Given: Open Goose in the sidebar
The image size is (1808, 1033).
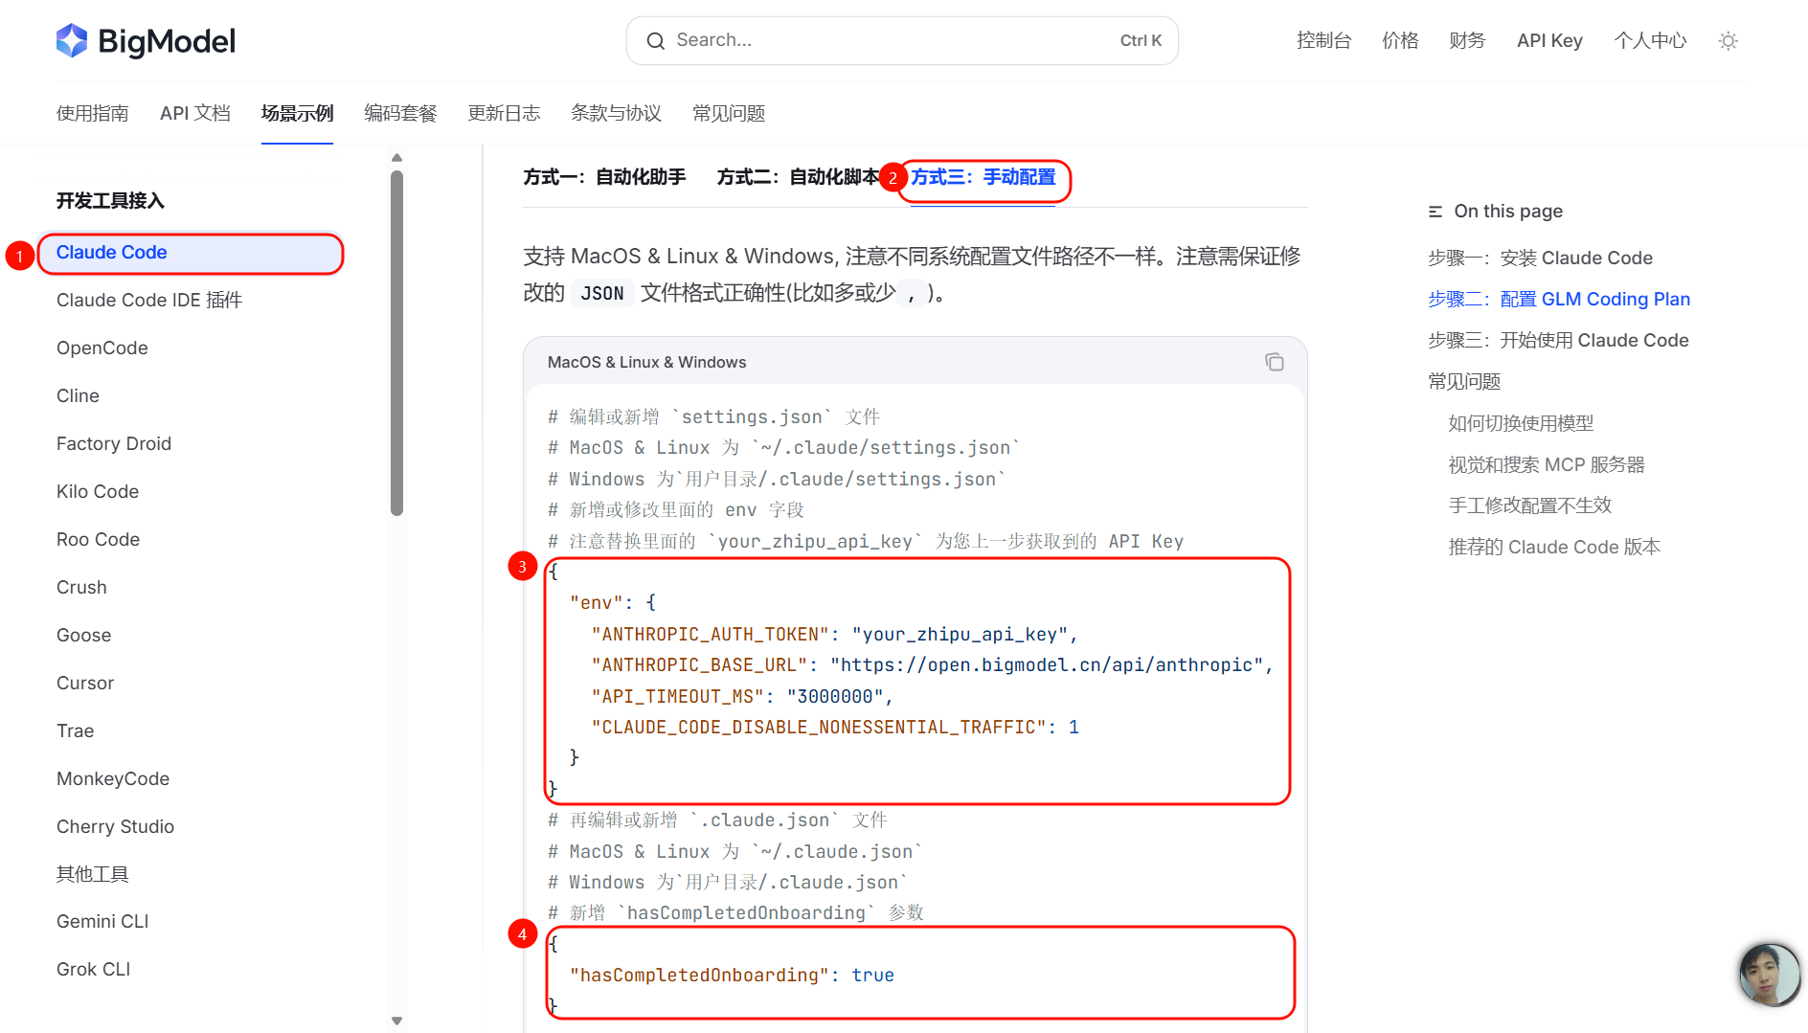Looking at the screenshot, I should 83,636.
